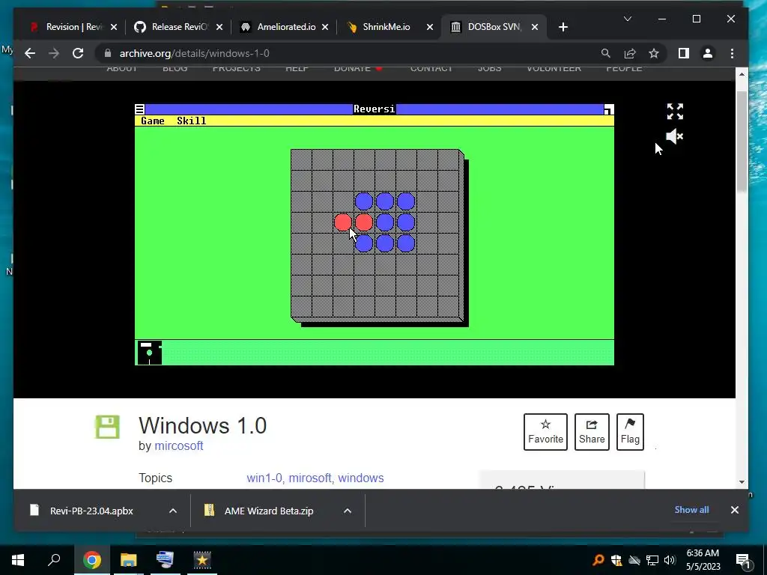Screen dimensions: 767x575
Task: Open the star app in taskbar
Action: click(x=202, y=560)
